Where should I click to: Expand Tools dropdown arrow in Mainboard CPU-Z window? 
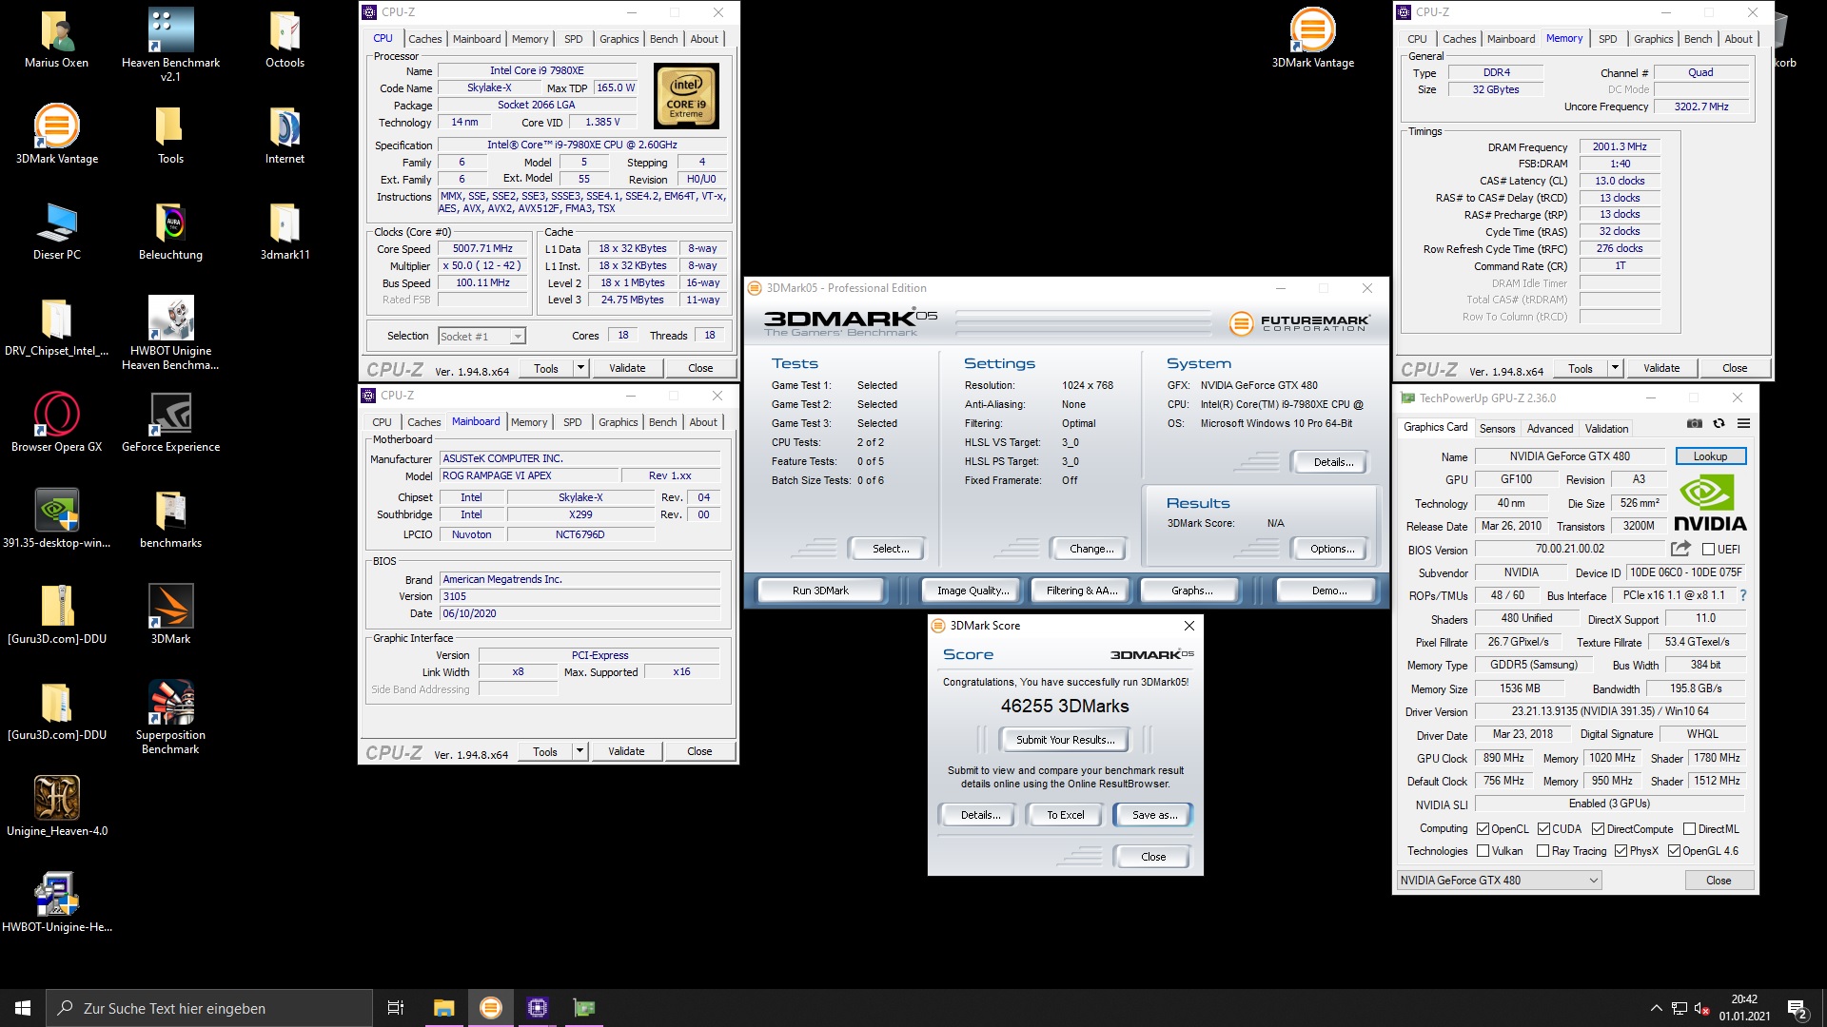[x=580, y=751]
